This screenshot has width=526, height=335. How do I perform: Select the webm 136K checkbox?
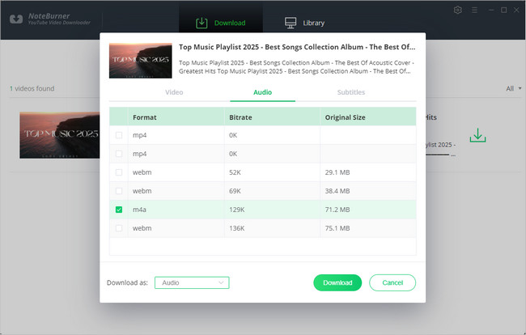(120, 228)
